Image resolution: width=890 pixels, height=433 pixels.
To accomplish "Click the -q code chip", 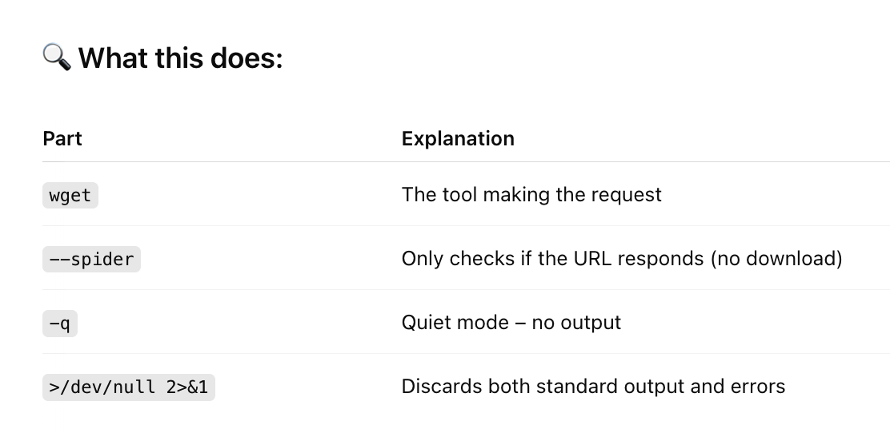I will [59, 324].
